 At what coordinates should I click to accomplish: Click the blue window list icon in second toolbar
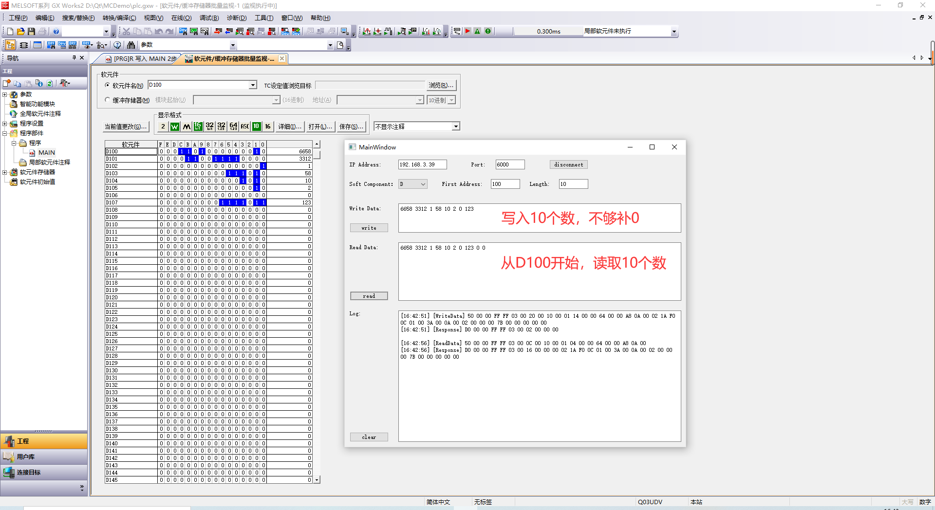pyautogui.click(x=37, y=45)
